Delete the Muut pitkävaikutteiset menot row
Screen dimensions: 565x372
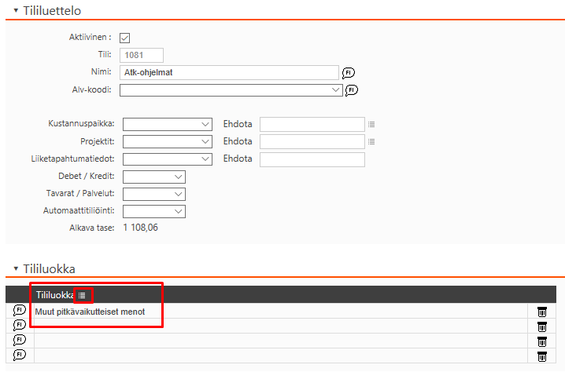coord(541,312)
